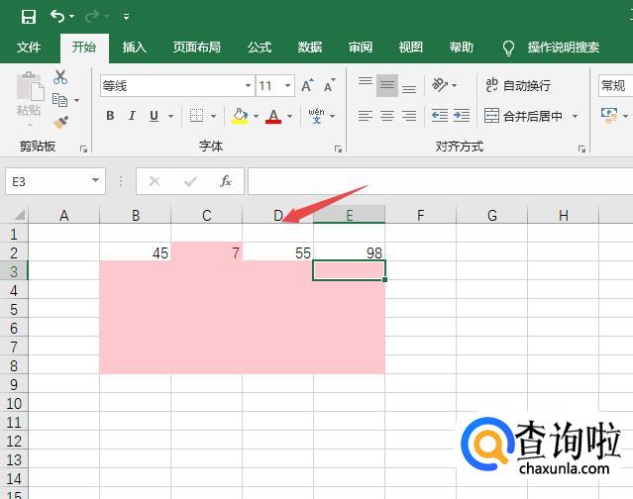
Task: Open the Borders dropdown arrow
Action: point(213,116)
